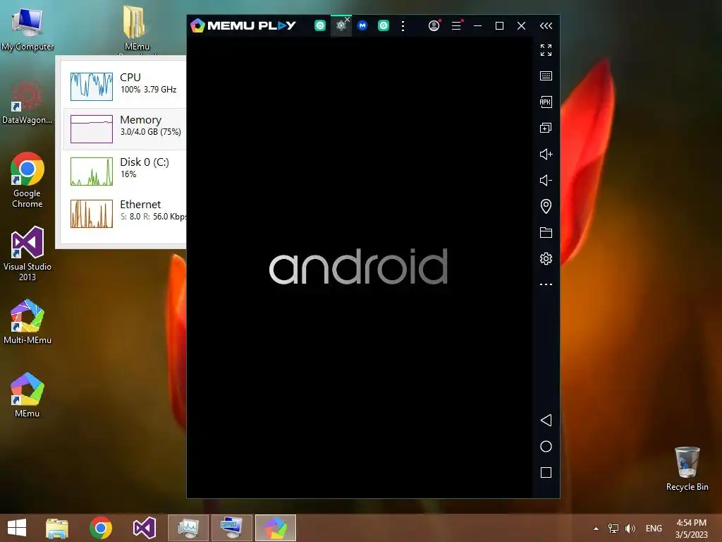Select the CPU performance graph
The image size is (722, 542).
pos(92,86)
